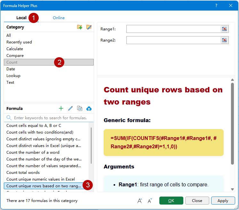Image resolution: width=239 pixels, height=210 pixels.
Task: Select the Calculate category
Action: 49,49
